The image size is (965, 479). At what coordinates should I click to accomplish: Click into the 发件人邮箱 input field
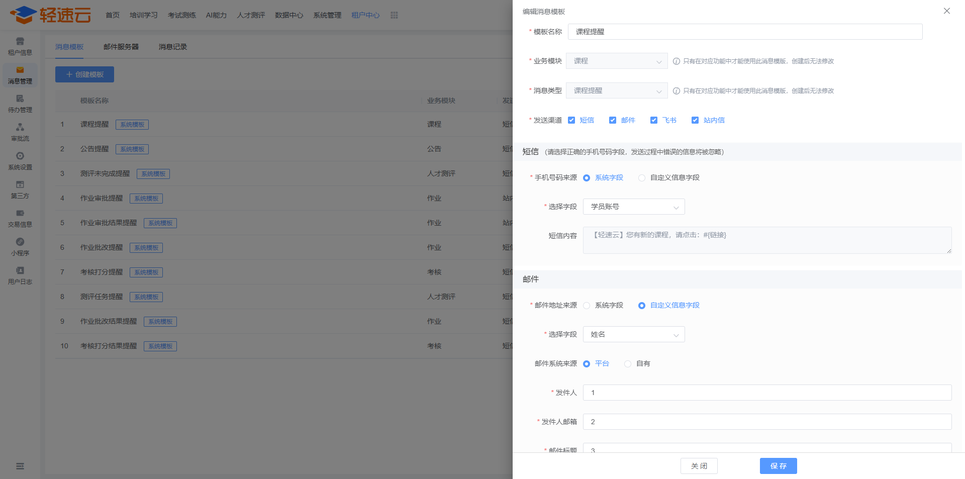tap(767, 422)
